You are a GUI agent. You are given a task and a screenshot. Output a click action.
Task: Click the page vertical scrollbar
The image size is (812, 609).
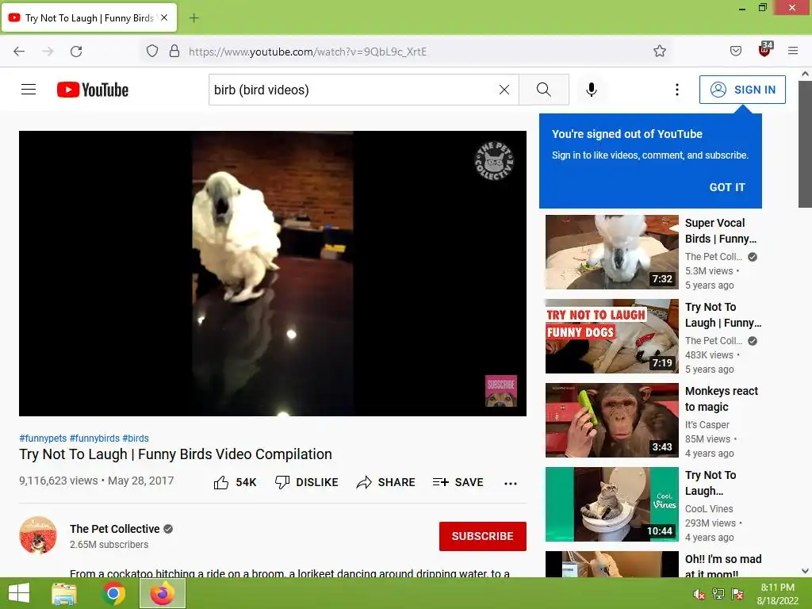coord(805,144)
